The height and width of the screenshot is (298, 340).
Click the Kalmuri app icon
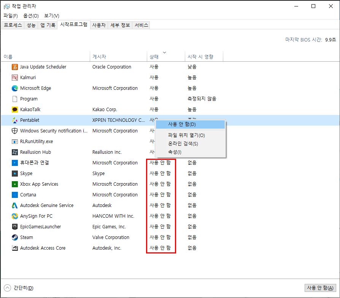point(15,78)
